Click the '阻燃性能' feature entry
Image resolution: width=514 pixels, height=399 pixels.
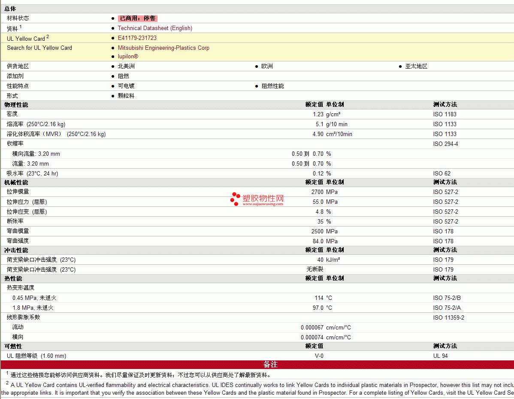click(x=273, y=86)
